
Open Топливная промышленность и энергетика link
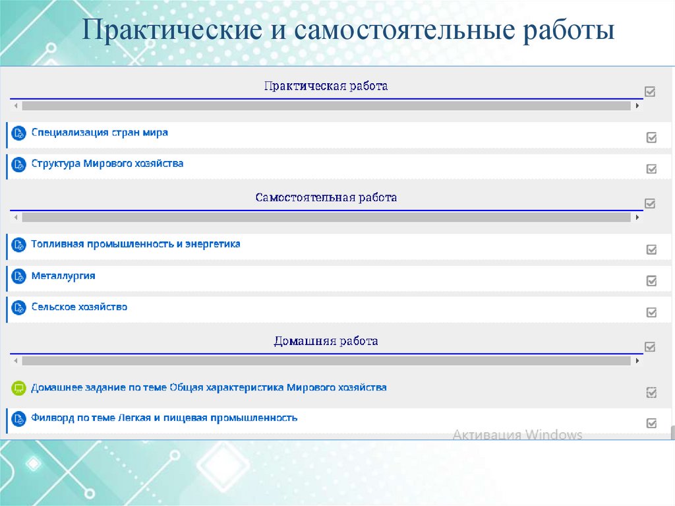click(136, 244)
